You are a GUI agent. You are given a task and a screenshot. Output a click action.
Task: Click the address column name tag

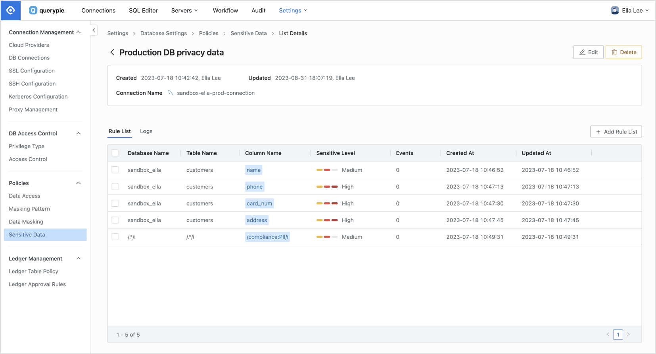[x=257, y=220]
